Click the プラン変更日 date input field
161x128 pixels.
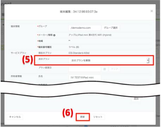85,69
